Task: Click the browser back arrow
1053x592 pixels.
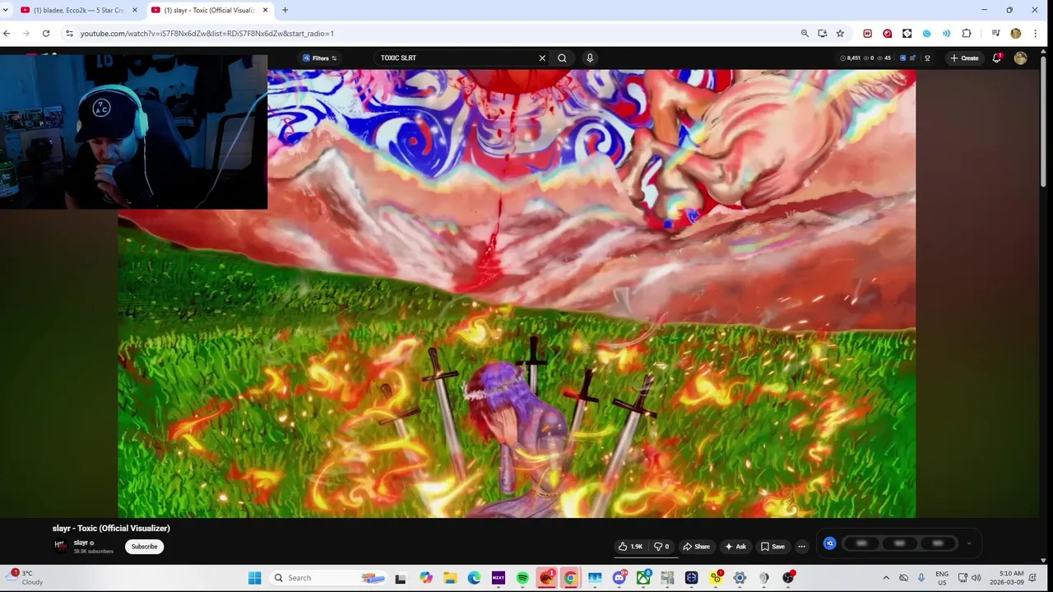Action: [x=7, y=34]
